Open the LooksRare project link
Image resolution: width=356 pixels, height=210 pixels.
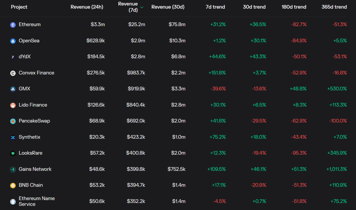[31, 153]
